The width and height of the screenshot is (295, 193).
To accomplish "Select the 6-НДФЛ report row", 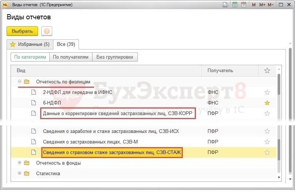I will (x=144, y=103).
